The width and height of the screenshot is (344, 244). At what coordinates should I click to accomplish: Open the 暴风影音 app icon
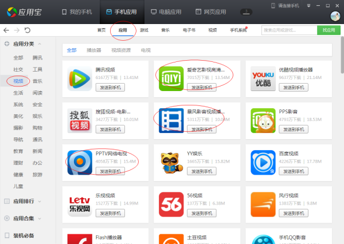click(171, 121)
